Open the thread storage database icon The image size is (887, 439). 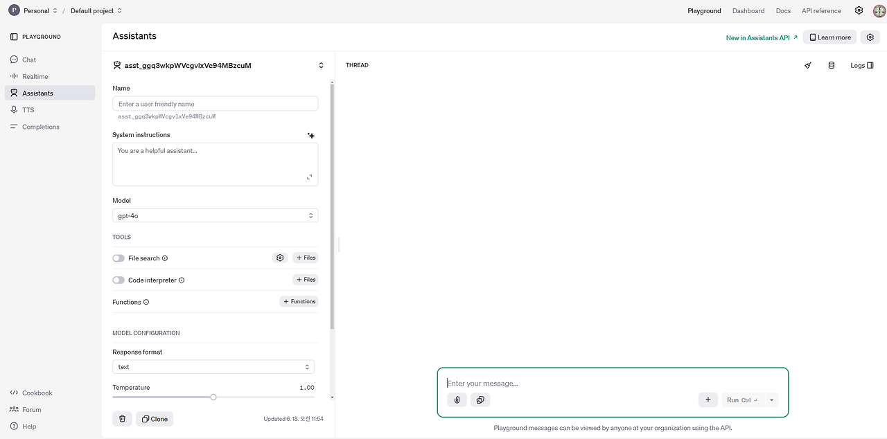coord(832,65)
